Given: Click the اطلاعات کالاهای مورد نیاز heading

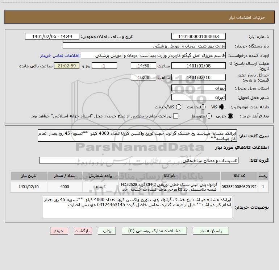Looking at the screenshot, I should 242,148.
